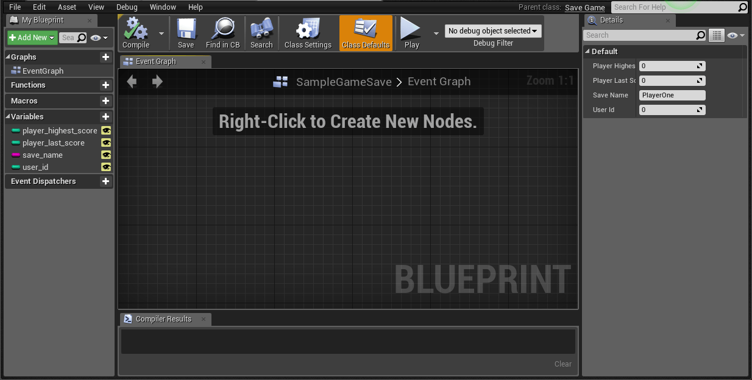Open the Save Game parent class link

click(x=584, y=7)
